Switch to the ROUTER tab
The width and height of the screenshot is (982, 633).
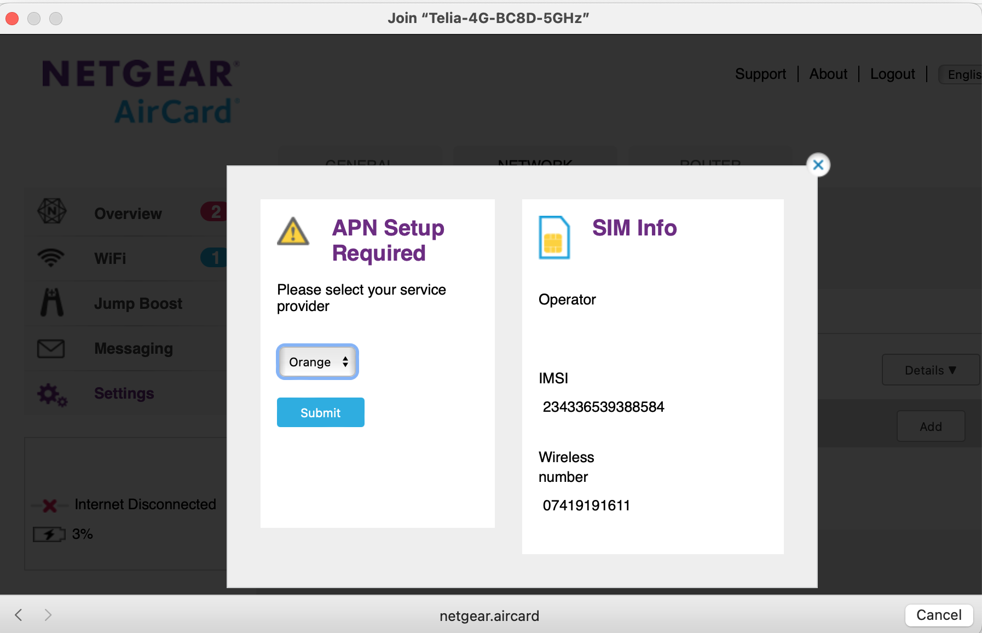(x=709, y=164)
